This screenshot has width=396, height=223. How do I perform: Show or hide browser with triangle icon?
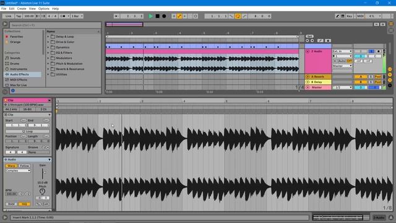(x=5, y=24)
